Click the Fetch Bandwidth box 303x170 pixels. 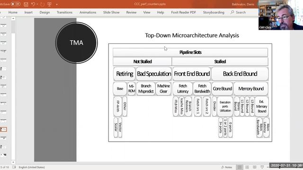(202, 89)
